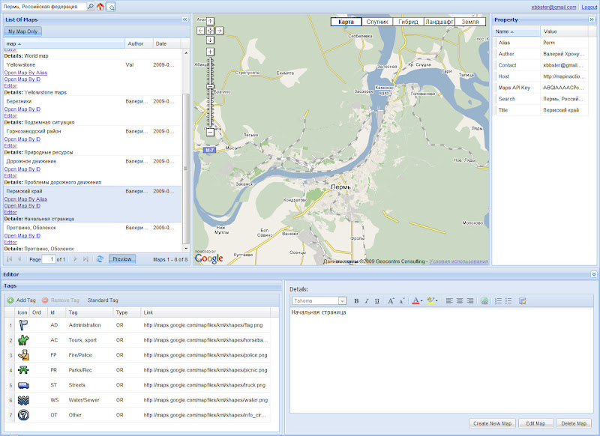Collapse the Editor panel
This screenshot has width=600, height=436.
pos(593,274)
